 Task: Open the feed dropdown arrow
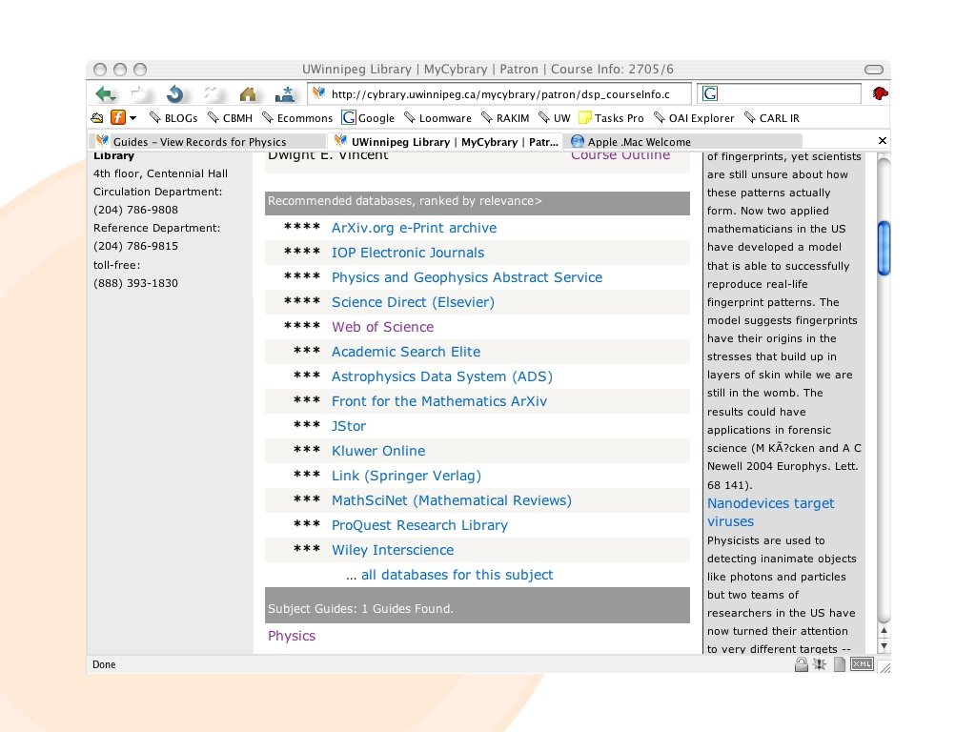pyautogui.click(x=132, y=117)
